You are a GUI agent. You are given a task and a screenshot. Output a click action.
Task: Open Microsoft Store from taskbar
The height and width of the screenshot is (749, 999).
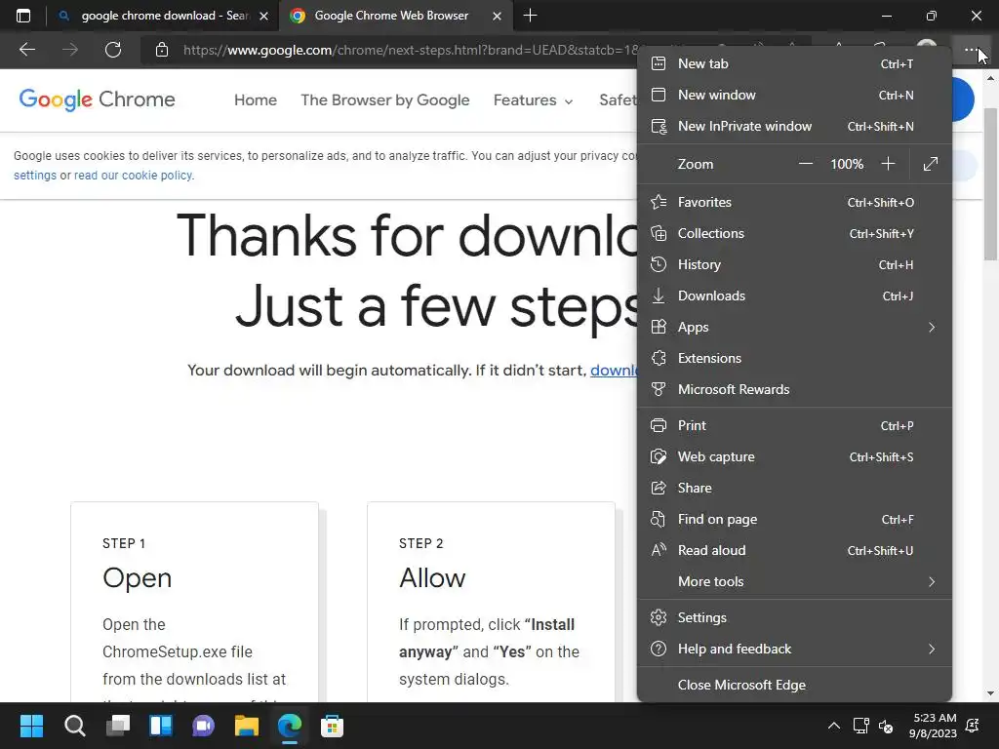click(332, 726)
